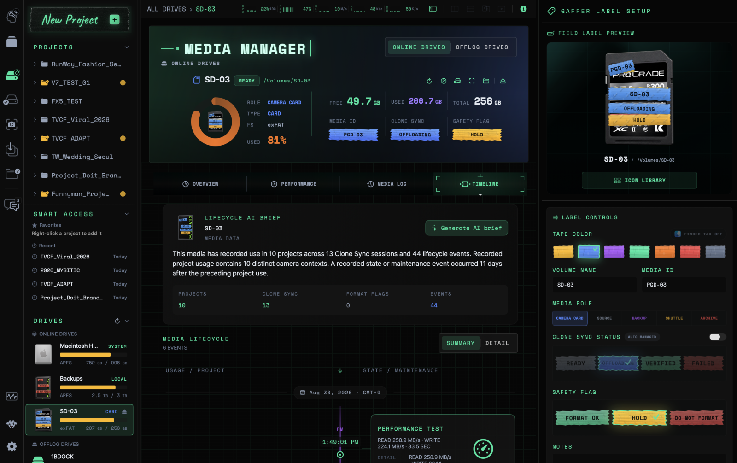Image resolution: width=737 pixels, height=463 pixels.
Task: Expand the TVCF_Viral_2026 project folder
Action: pyautogui.click(x=35, y=120)
